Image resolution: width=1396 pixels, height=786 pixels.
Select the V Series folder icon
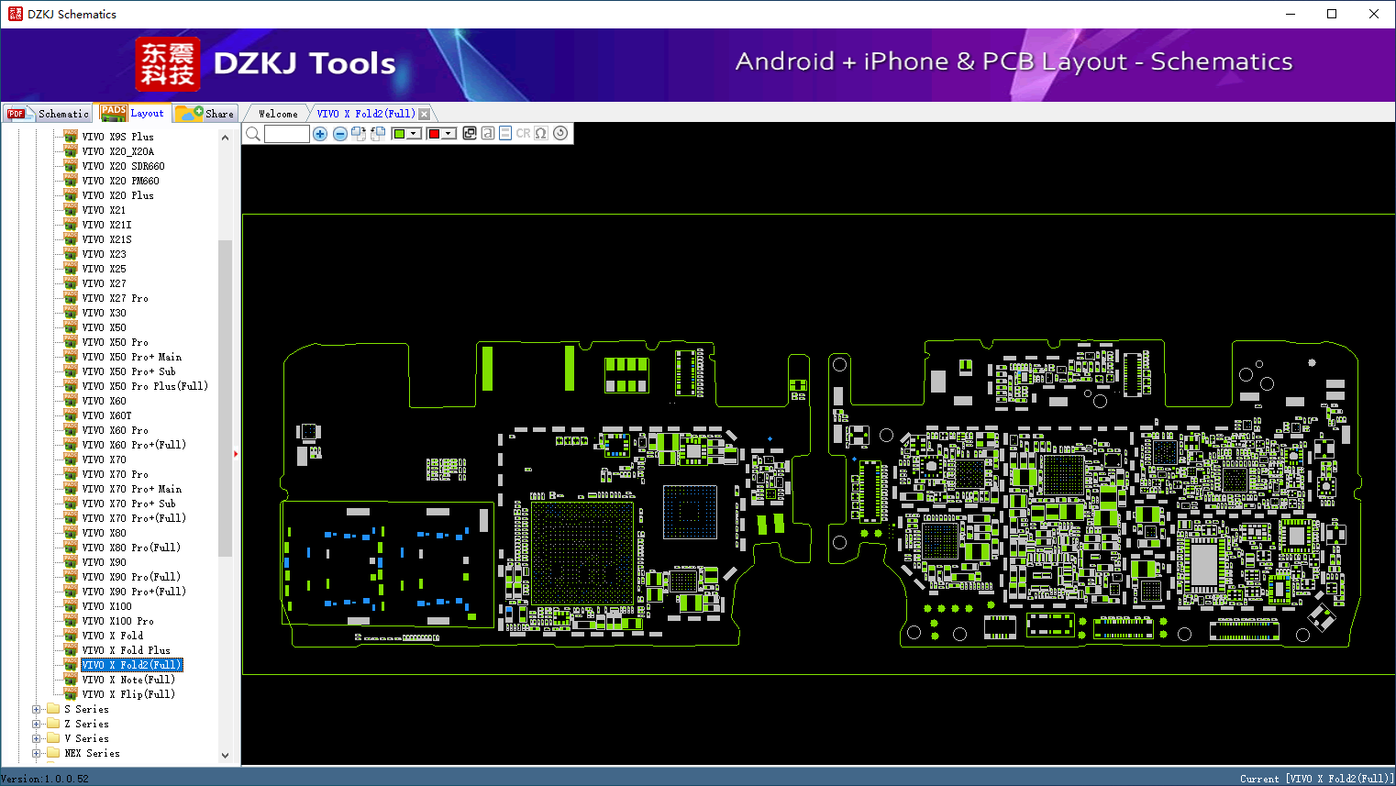tap(53, 738)
